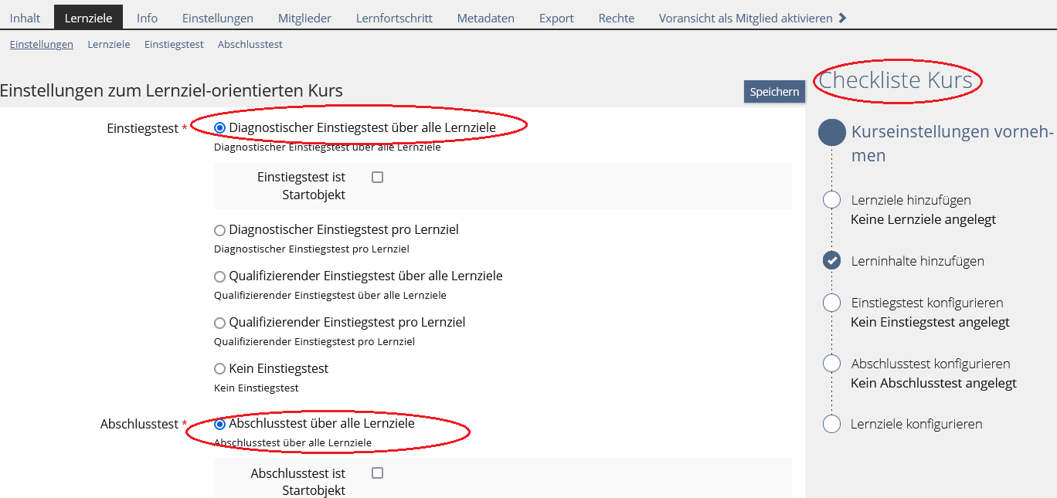Viewport: 1057px width, 498px height.
Task: Switch to the Lernfortschritt tab
Action: pyautogui.click(x=394, y=18)
